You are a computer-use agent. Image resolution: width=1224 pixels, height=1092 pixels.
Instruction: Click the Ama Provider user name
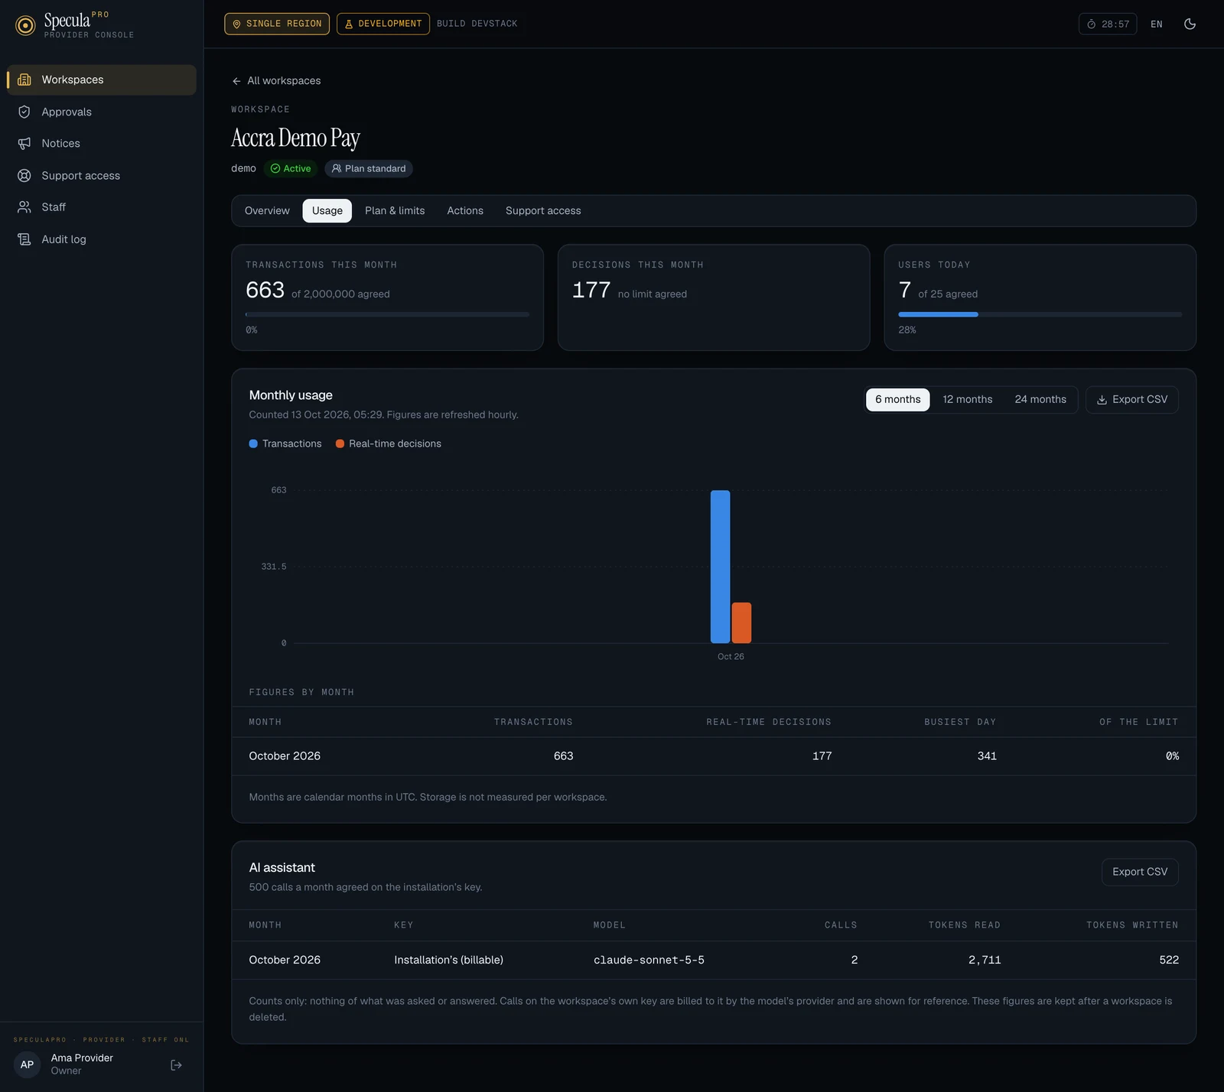[x=82, y=1058]
